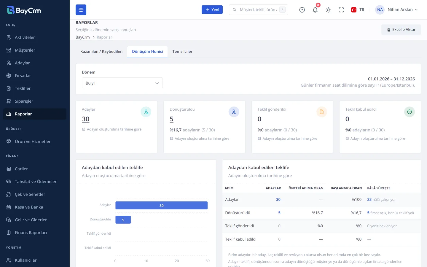Click the 23 hâlâ çalışıyor link
Viewport: 427px width, 267px height.
coord(381,200)
